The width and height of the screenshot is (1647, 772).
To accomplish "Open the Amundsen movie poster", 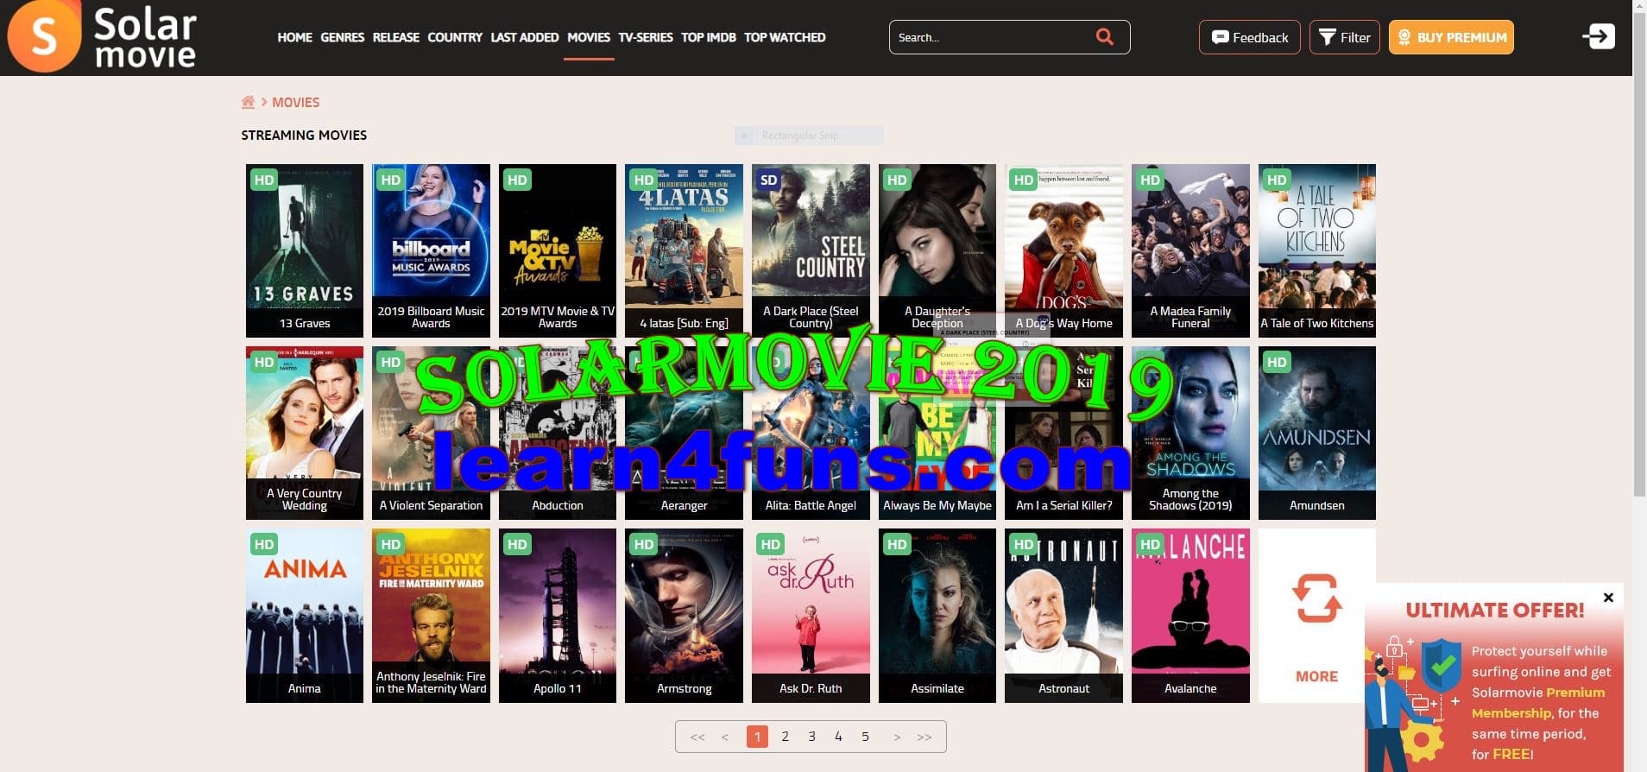I will point(1316,433).
